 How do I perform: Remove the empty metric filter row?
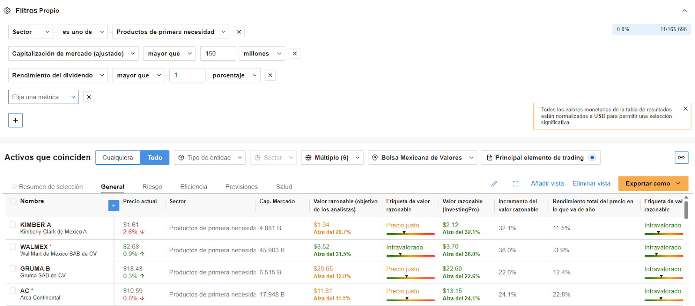click(x=89, y=97)
